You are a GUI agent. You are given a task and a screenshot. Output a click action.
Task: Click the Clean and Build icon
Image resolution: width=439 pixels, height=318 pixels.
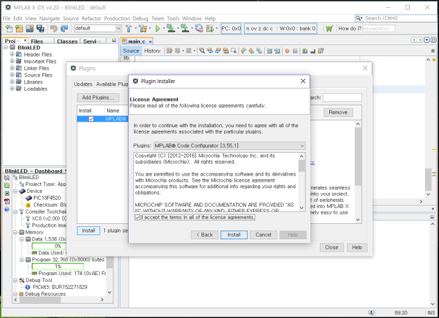click(x=143, y=28)
